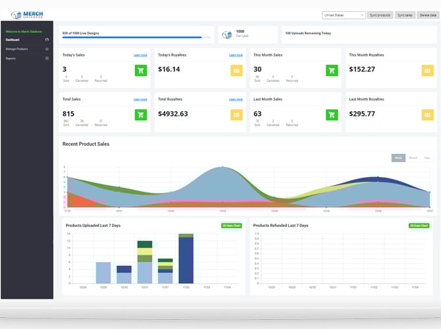Click the light blue bar for 10/29

[103, 273]
